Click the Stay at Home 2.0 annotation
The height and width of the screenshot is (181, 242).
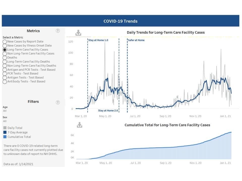pos(108,110)
